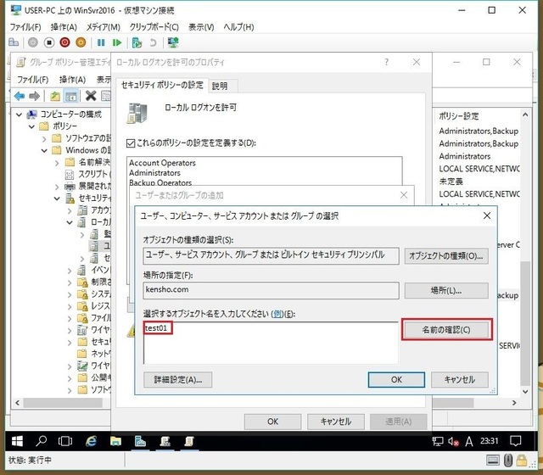Collapse the コンピューターの構成 tree node

20,114
